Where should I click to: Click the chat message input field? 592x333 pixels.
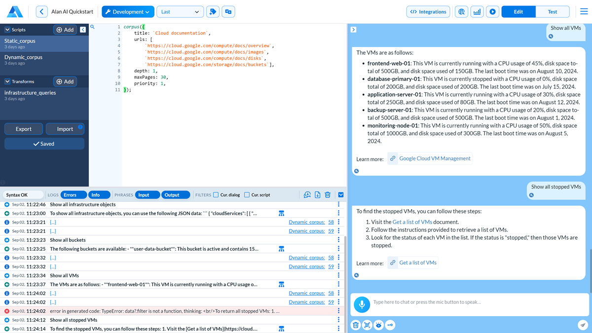pyautogui.click(x=474, y=302)
